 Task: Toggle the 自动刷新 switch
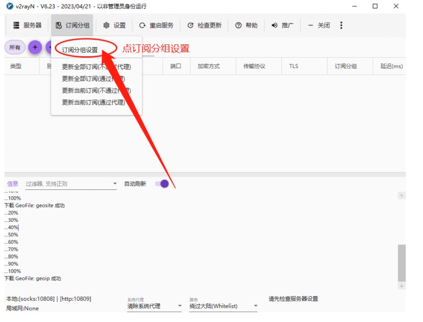coord(161,184)
